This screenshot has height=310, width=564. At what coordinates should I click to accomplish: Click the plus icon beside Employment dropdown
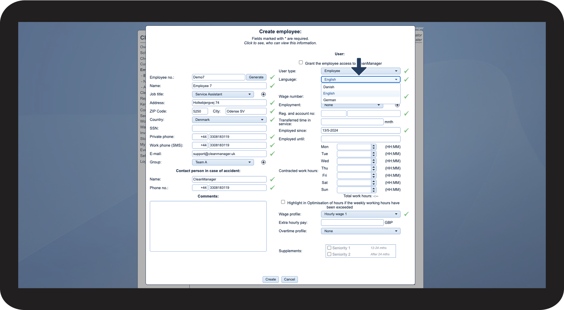pos(397,105)
